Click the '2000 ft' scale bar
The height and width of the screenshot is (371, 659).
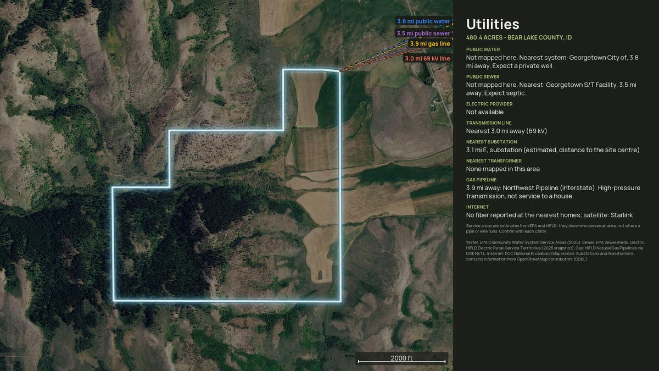point(401,358)
